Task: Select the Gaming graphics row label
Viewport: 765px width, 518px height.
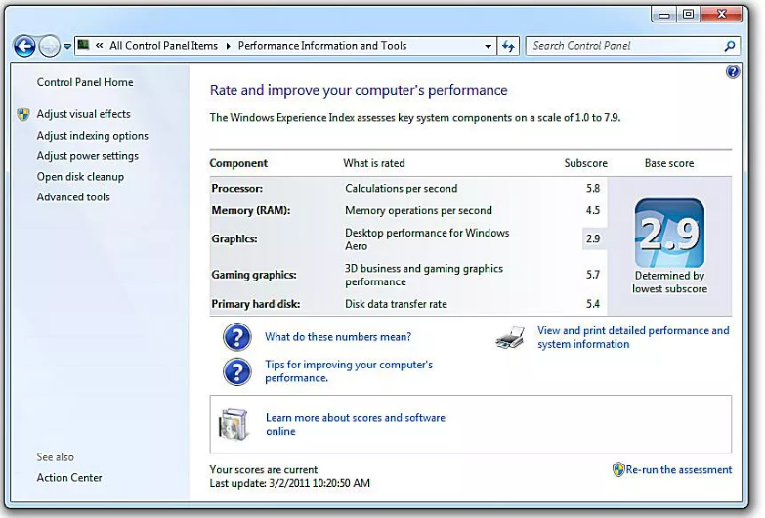Action: point(254,275)
